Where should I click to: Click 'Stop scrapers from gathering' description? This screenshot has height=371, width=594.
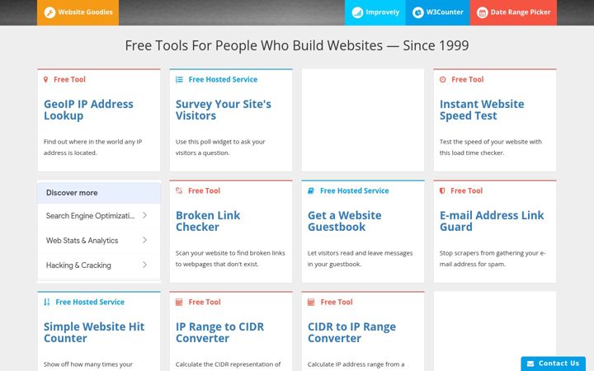493,259
